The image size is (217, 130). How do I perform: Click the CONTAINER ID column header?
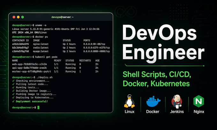pos(20,40)
